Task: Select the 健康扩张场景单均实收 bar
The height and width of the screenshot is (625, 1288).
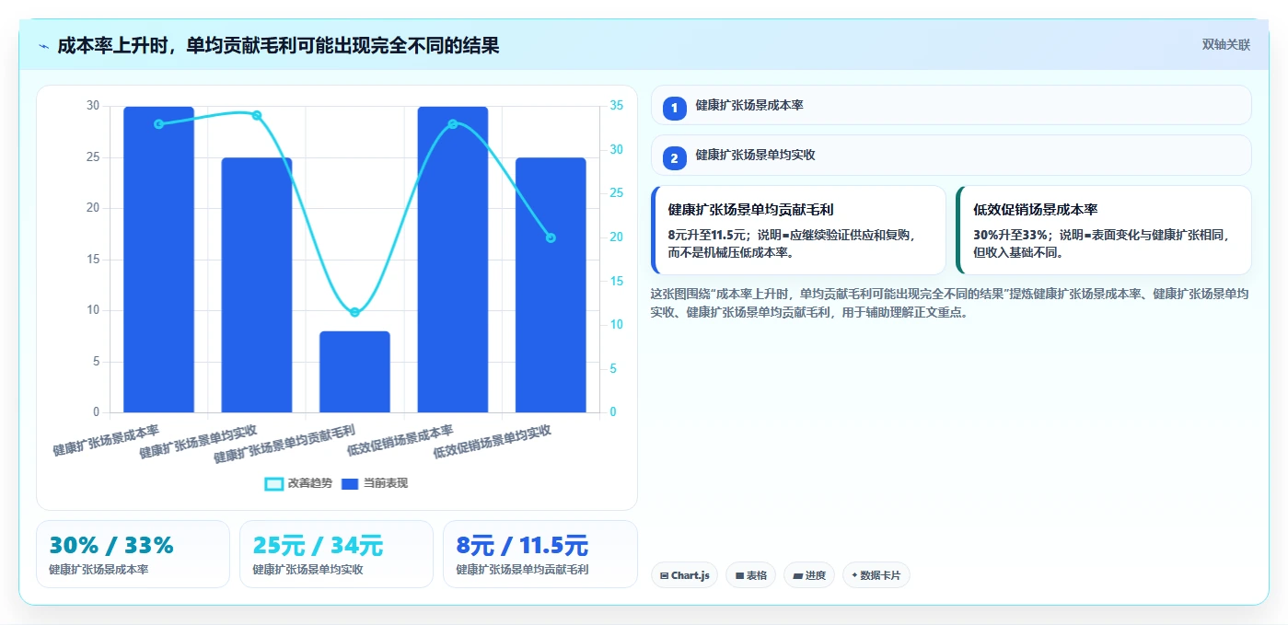Action: pyautogui.click(x=257, y=285)
